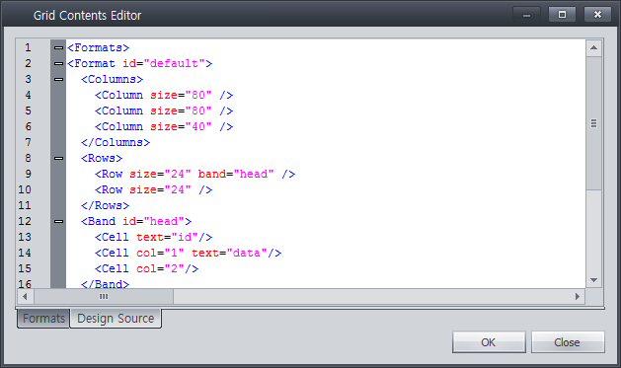
Task: Click the horizontal scrollbar right arrow
Action: coord(578,296)
